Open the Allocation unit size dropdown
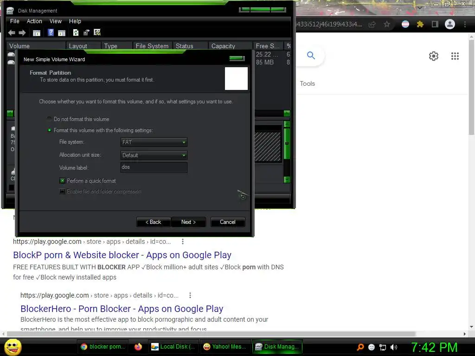 click(154, 155)
